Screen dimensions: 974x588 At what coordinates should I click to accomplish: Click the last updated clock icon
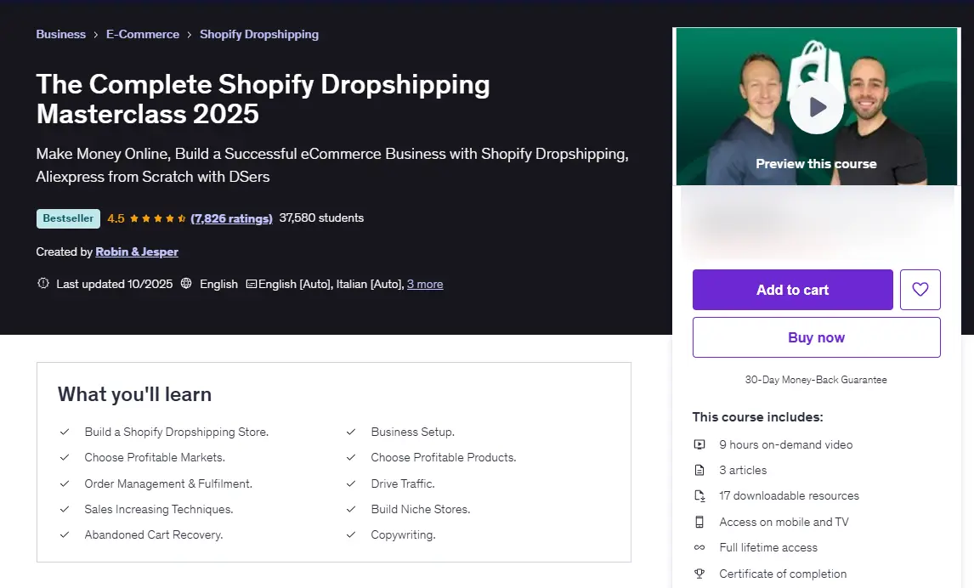pos(43,283)
